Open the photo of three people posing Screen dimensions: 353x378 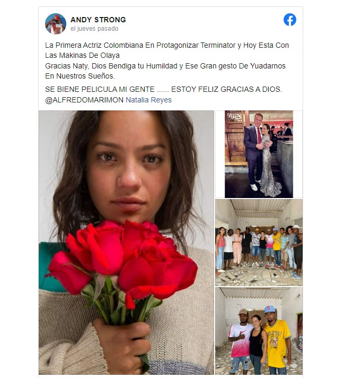(259, 331)
